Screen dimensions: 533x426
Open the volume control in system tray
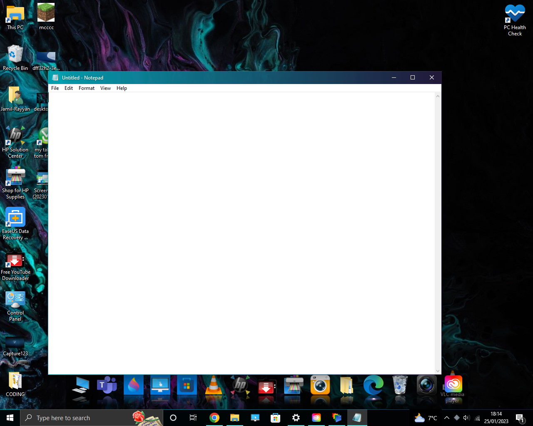466,418
